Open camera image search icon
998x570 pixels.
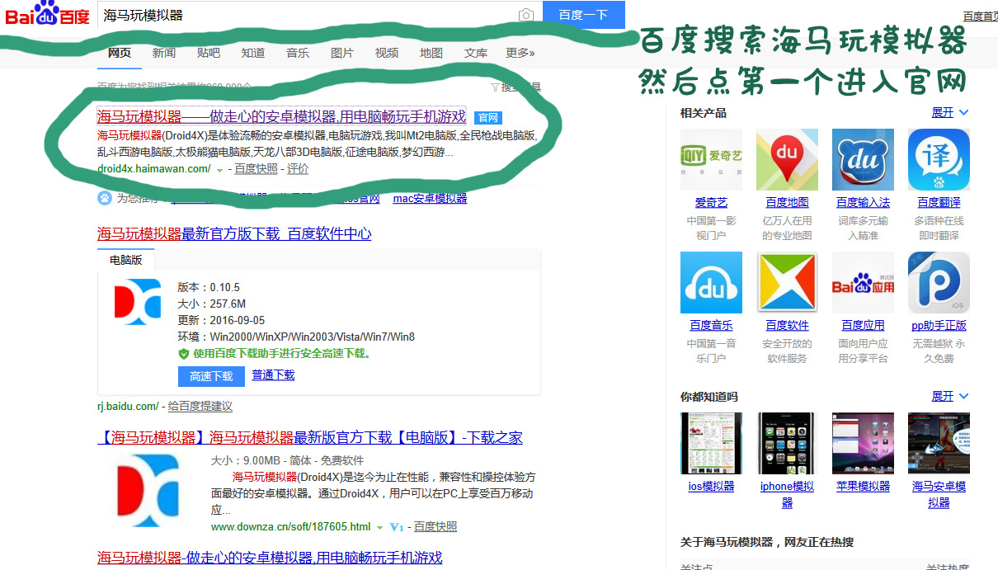point(526,15)
